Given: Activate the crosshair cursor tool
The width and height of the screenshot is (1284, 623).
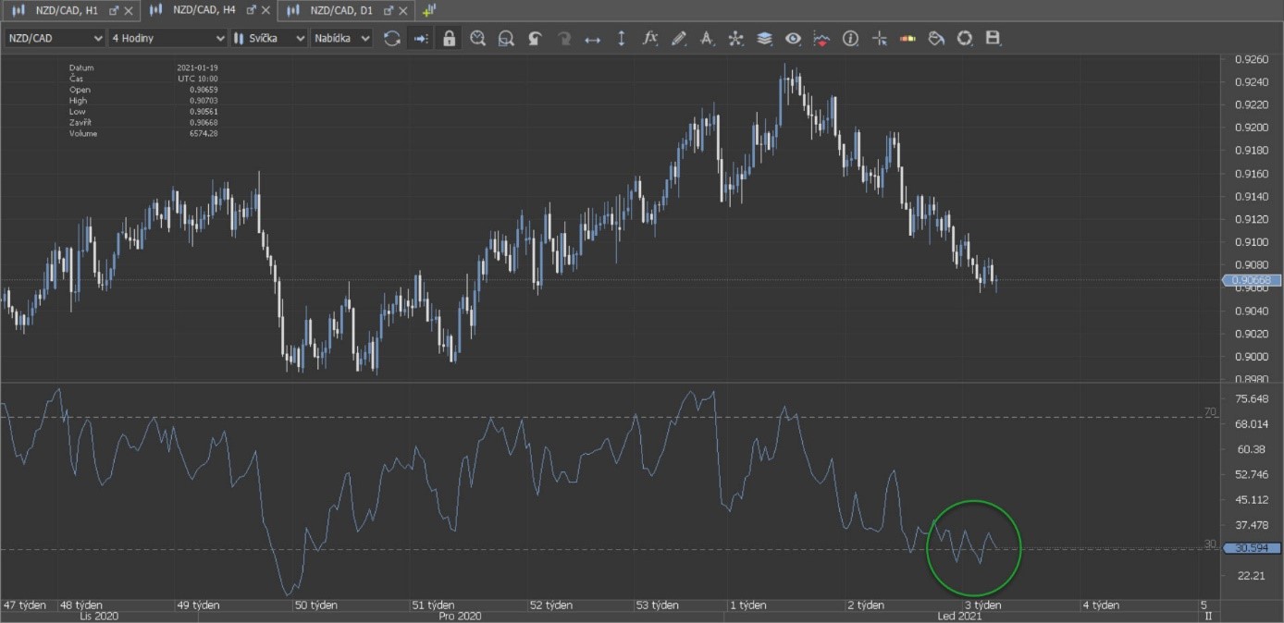Looking at the screenshot, I should (879, 39).
